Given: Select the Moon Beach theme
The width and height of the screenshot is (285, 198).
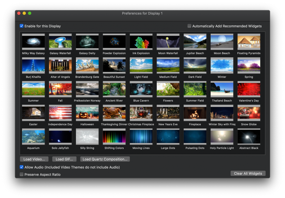Looking at the screenshot, I should [222, 42].
